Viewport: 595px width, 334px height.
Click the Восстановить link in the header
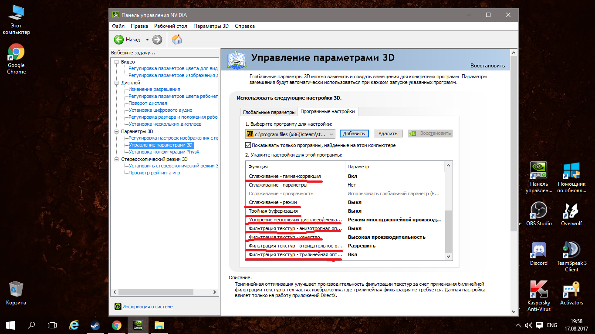tap(487, 66)
